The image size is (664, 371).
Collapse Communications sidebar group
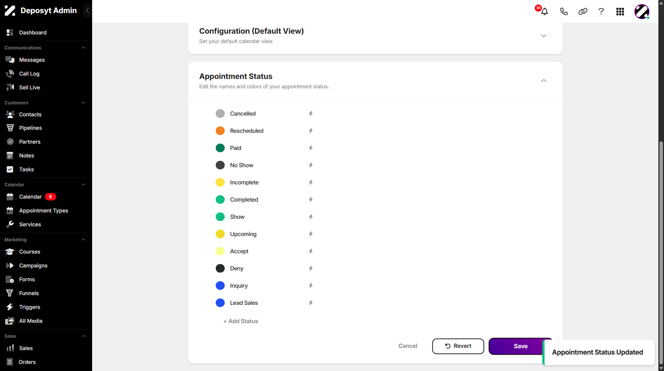tap(84, 48)
